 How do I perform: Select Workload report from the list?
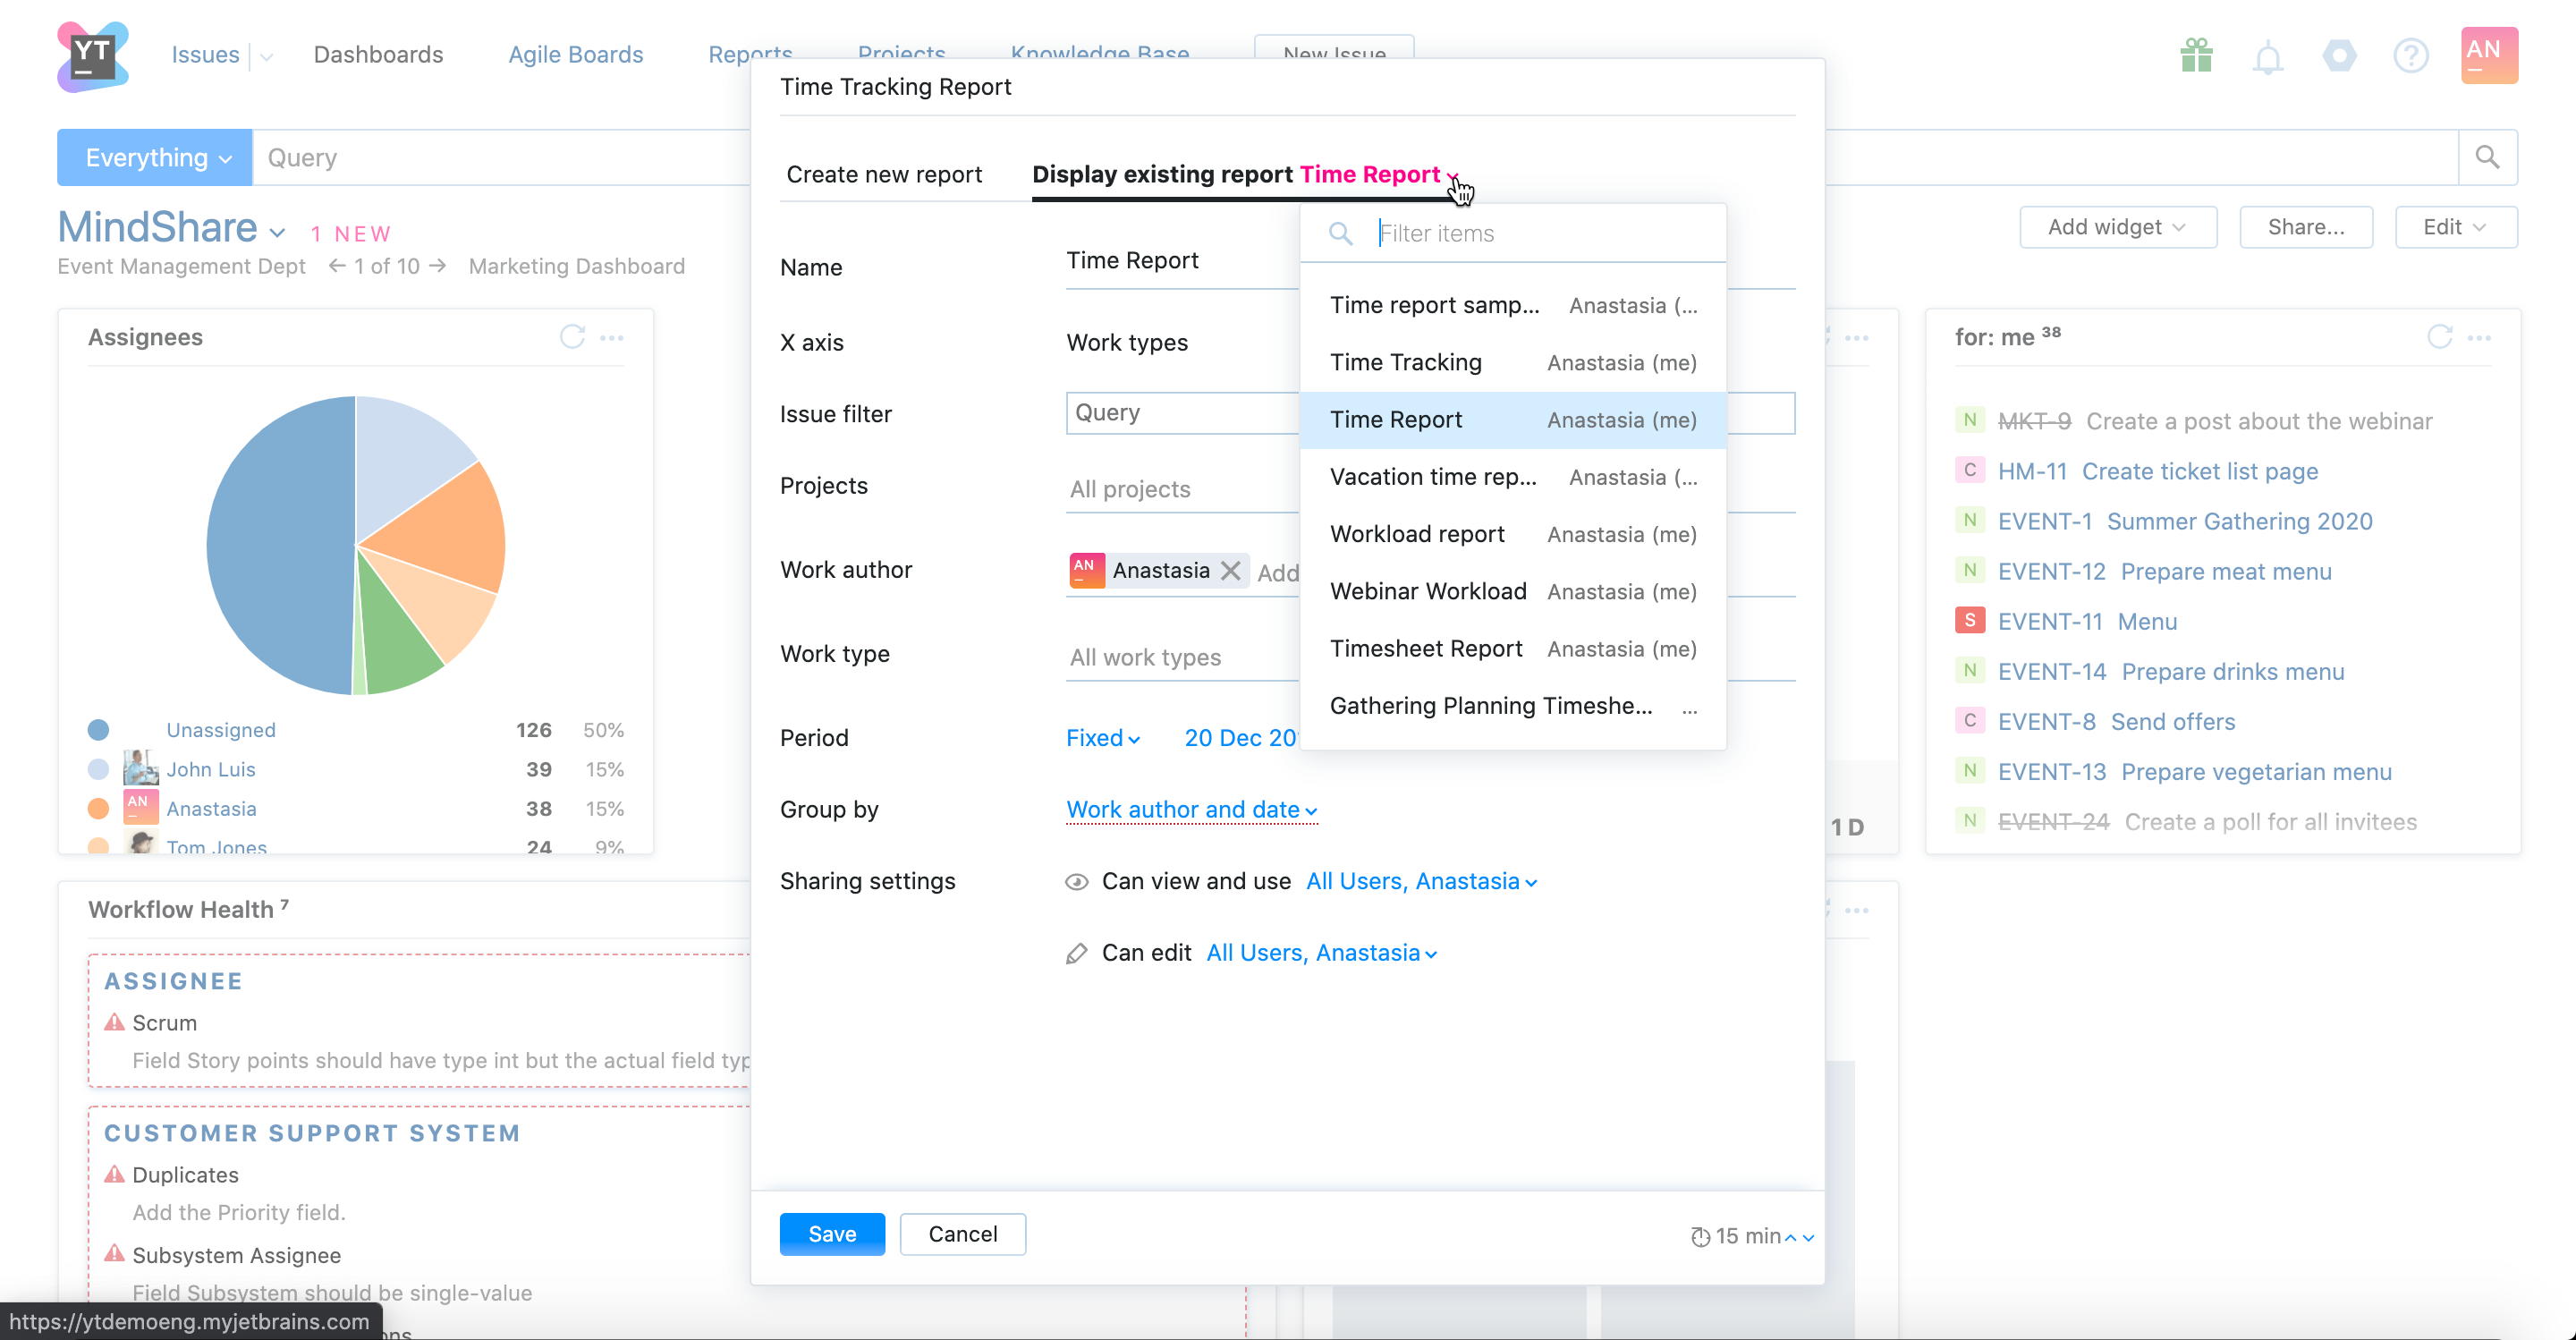pyautogui.click(x=1416, y=534)
